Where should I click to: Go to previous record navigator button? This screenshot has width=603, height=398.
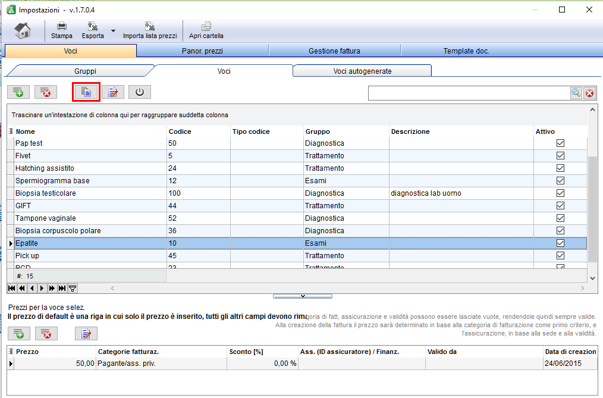32,288
